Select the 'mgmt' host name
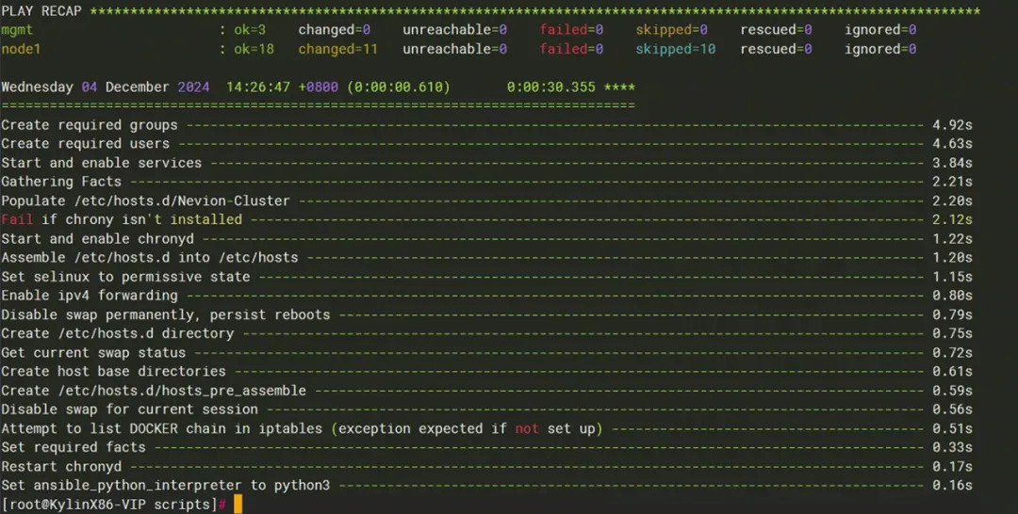 click(17, 30)
